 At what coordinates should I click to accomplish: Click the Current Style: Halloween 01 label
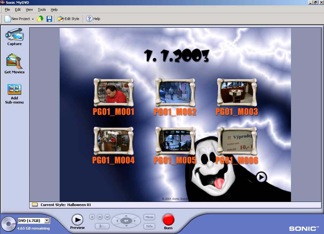pos(66,205)
